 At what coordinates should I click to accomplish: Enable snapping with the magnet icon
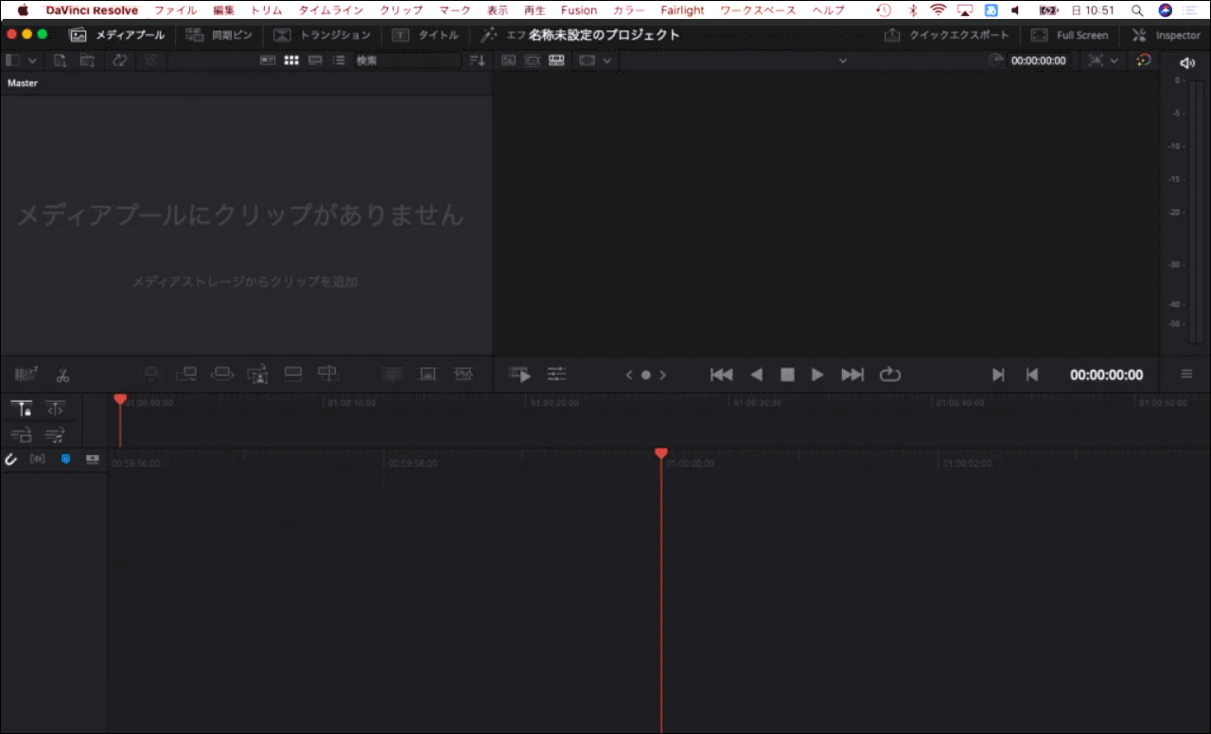point(11,460)
